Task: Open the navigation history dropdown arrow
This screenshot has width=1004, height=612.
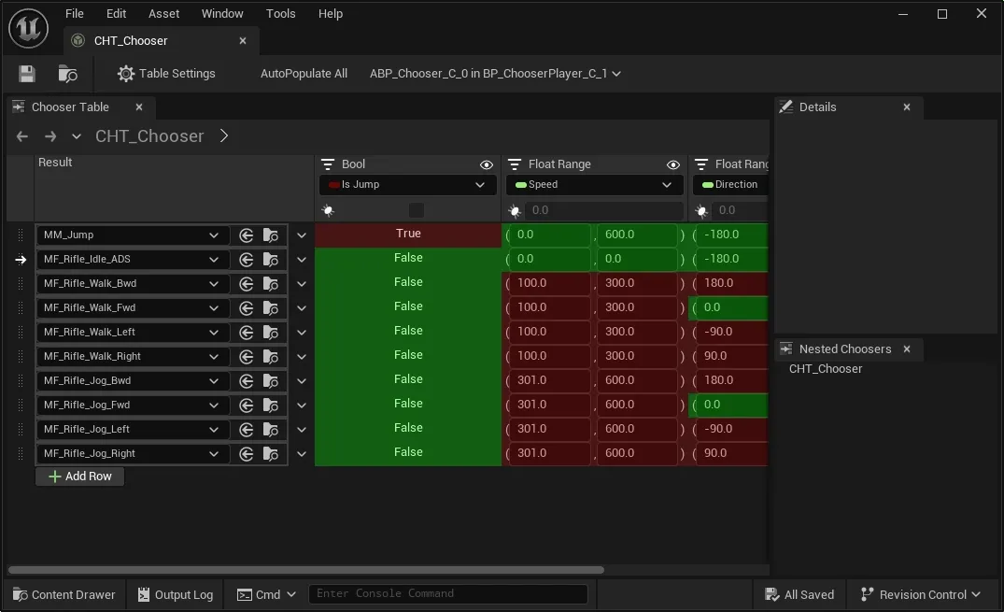Action: [x=77, y=135]
